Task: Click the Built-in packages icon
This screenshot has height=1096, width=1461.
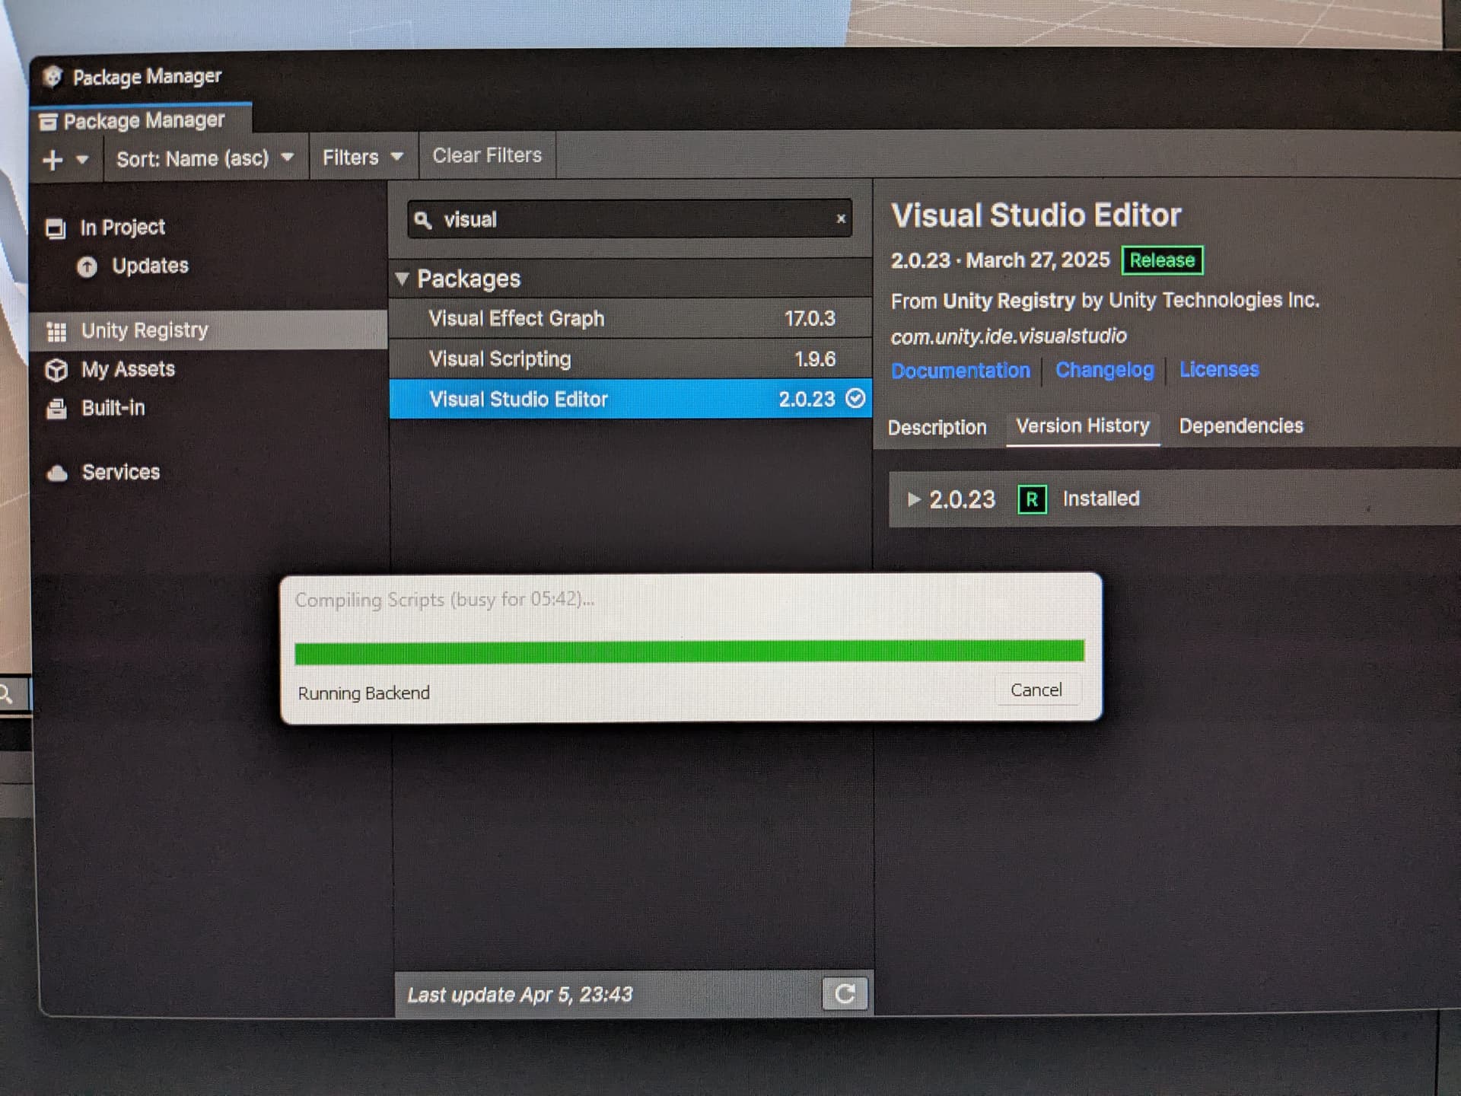Action: pos(56,409)
